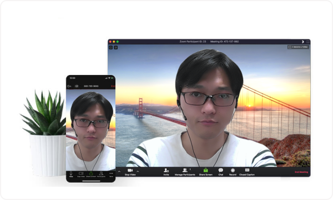Click fullscreen arrows in the window title bar
Screen dimensions: 333x200
tap(307, 42)
